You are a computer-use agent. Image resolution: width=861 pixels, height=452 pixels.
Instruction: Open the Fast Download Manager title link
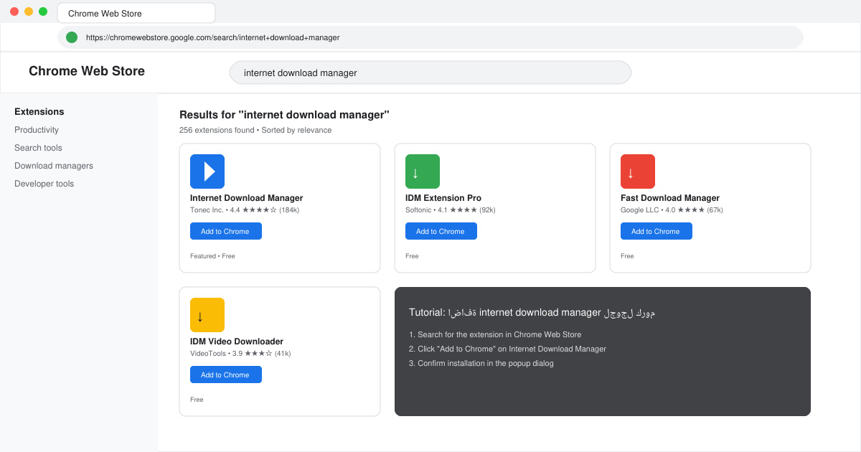click(x=670, y=198)
